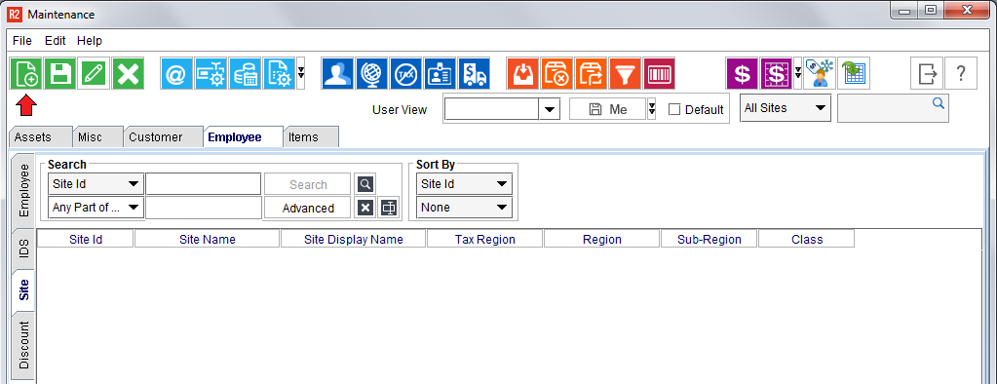Open the Sort By None dropdown
The width and height of the screenshot is (997, 384).
pyautogui.click(x=464, y=208)
